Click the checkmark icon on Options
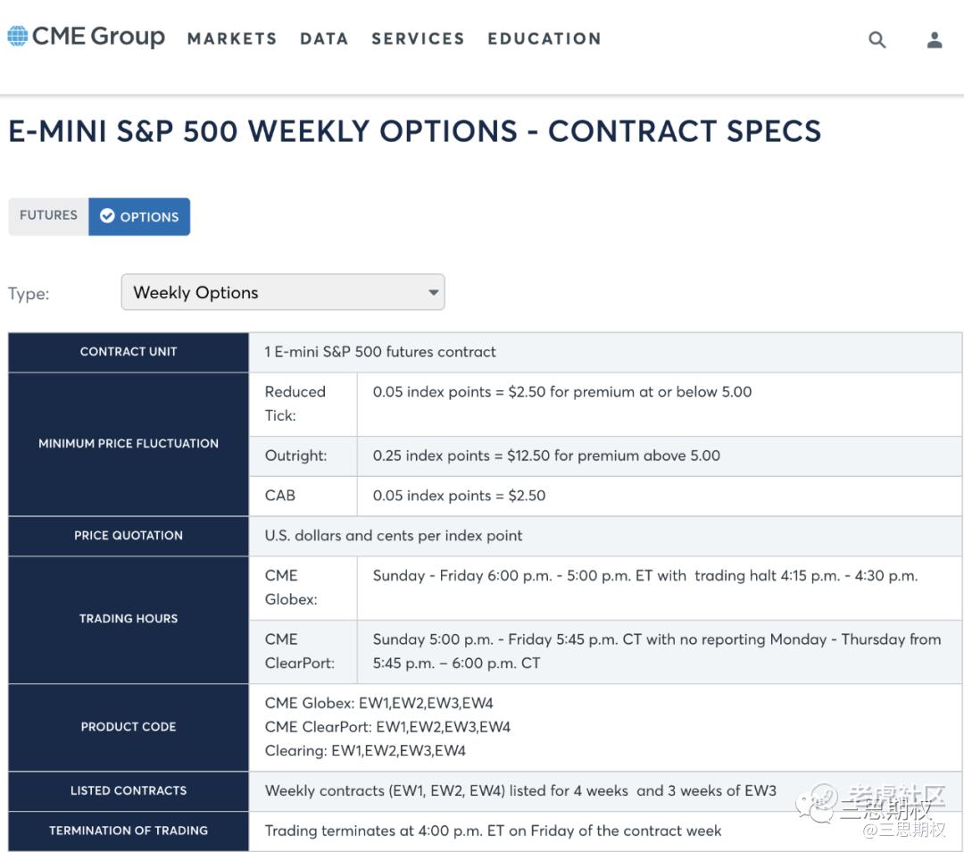The width and height of the screenshot is (964, 852). pos(107,216)
